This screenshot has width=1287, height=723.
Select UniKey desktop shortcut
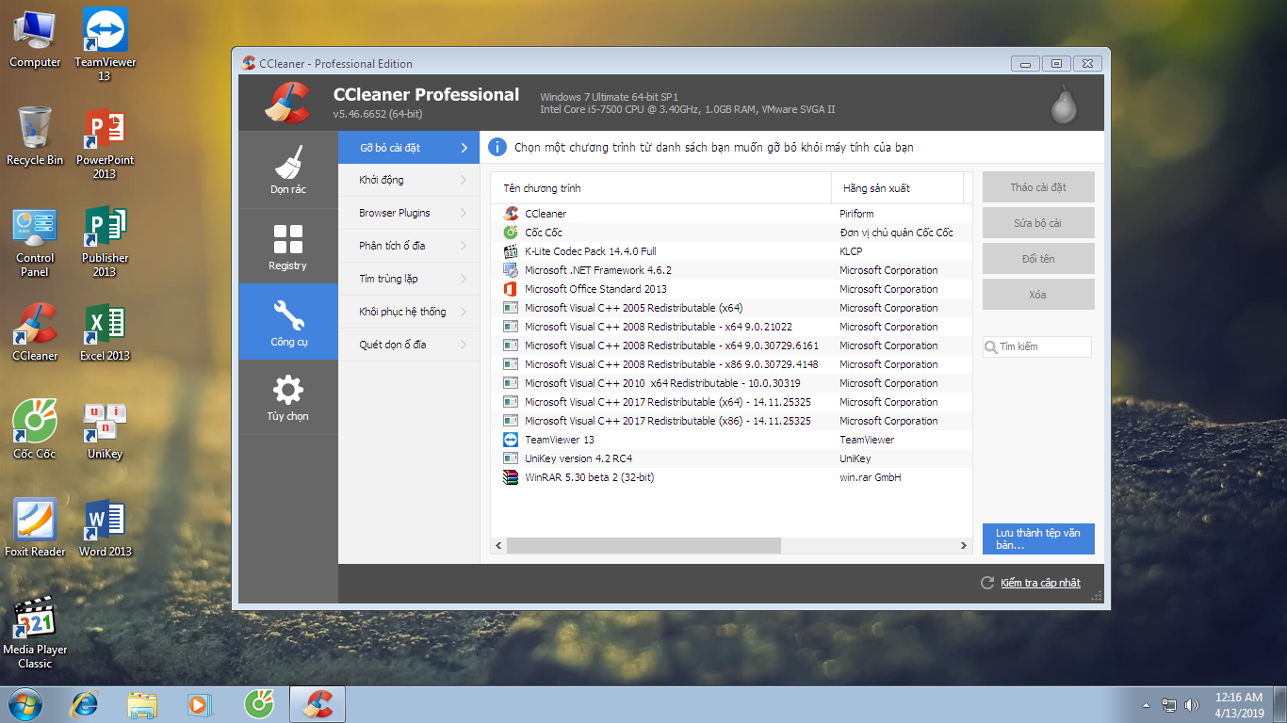pos(105,430)
